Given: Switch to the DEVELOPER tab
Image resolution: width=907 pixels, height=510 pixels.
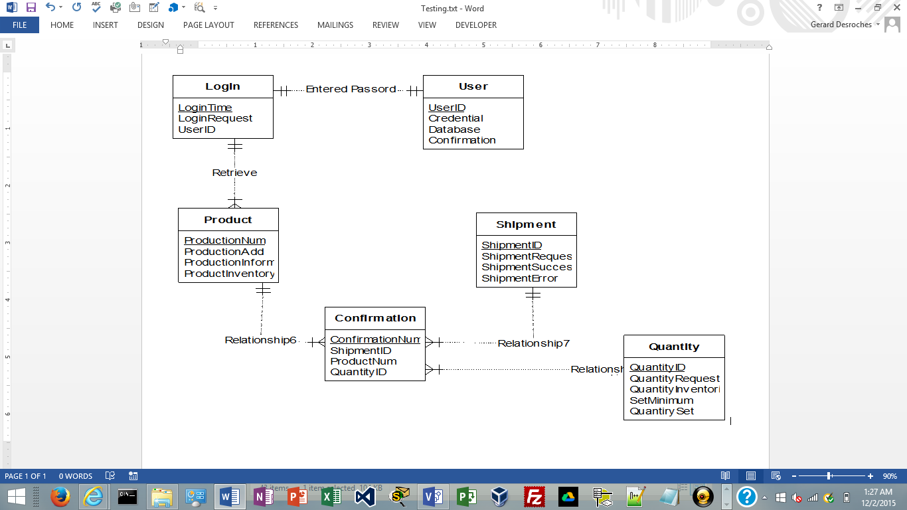Looking at the screenshot, I should click(x=475, y=25).
